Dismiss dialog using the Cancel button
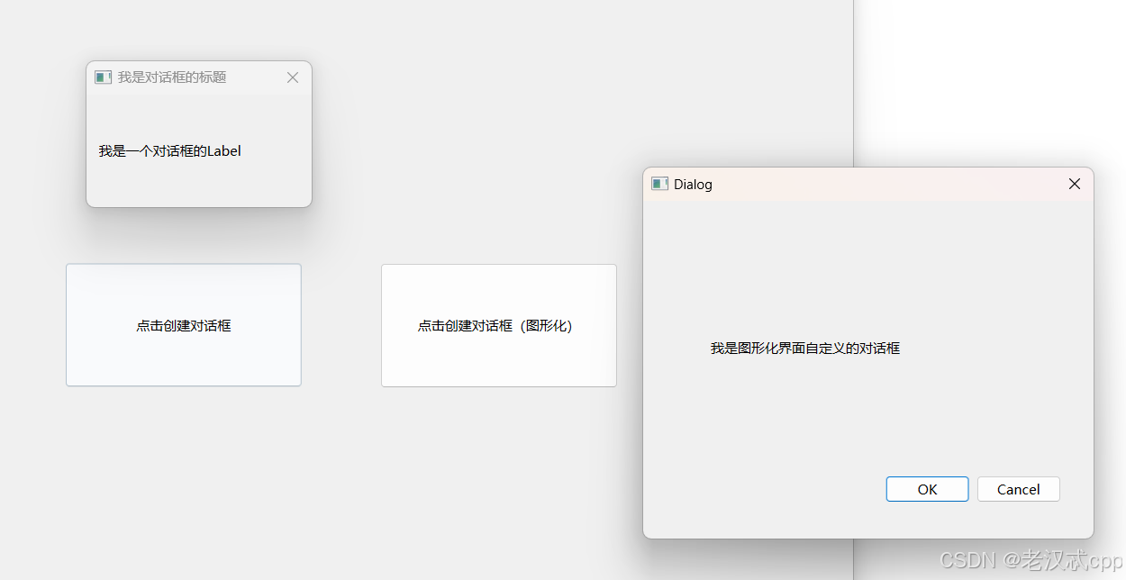1126x580 pixels. coord(1019,489)
